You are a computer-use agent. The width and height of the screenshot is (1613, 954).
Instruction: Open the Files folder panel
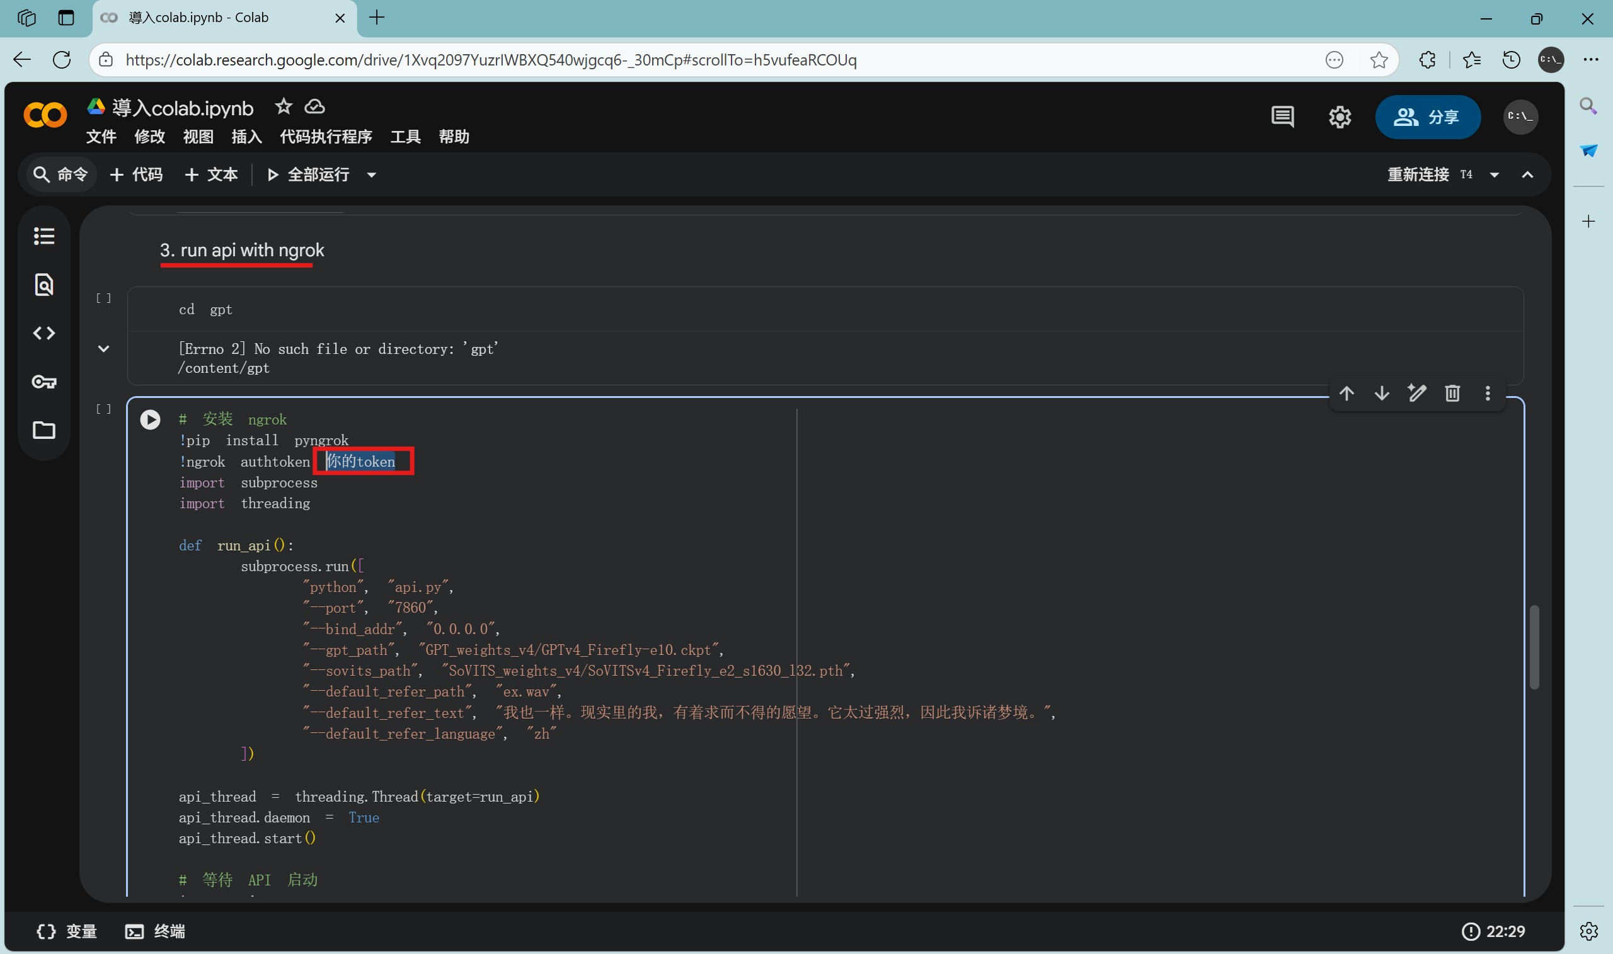tap(43, 430)
